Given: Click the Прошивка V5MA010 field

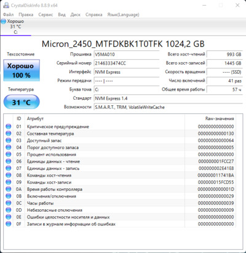Looking at the screenshot, I should [127, 55].
